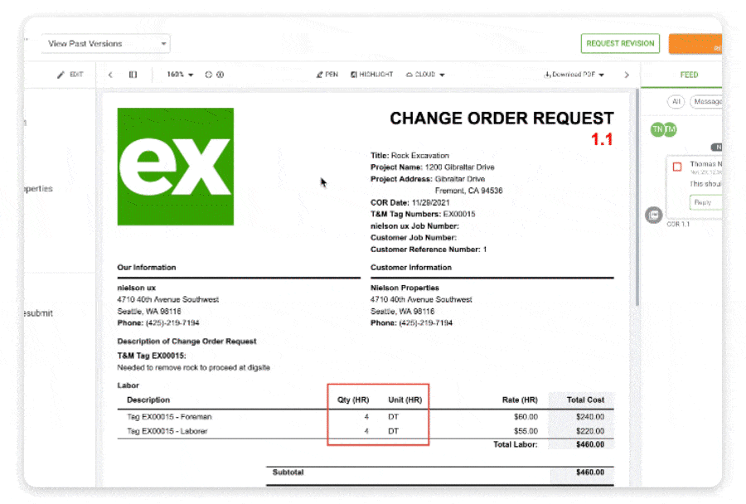
Task: Click the rotate document icon
Action: coord(209,74)
